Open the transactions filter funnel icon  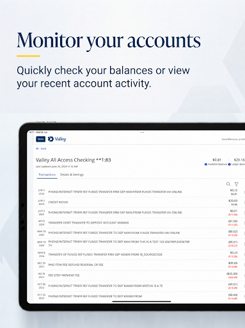tap(236, 184)
